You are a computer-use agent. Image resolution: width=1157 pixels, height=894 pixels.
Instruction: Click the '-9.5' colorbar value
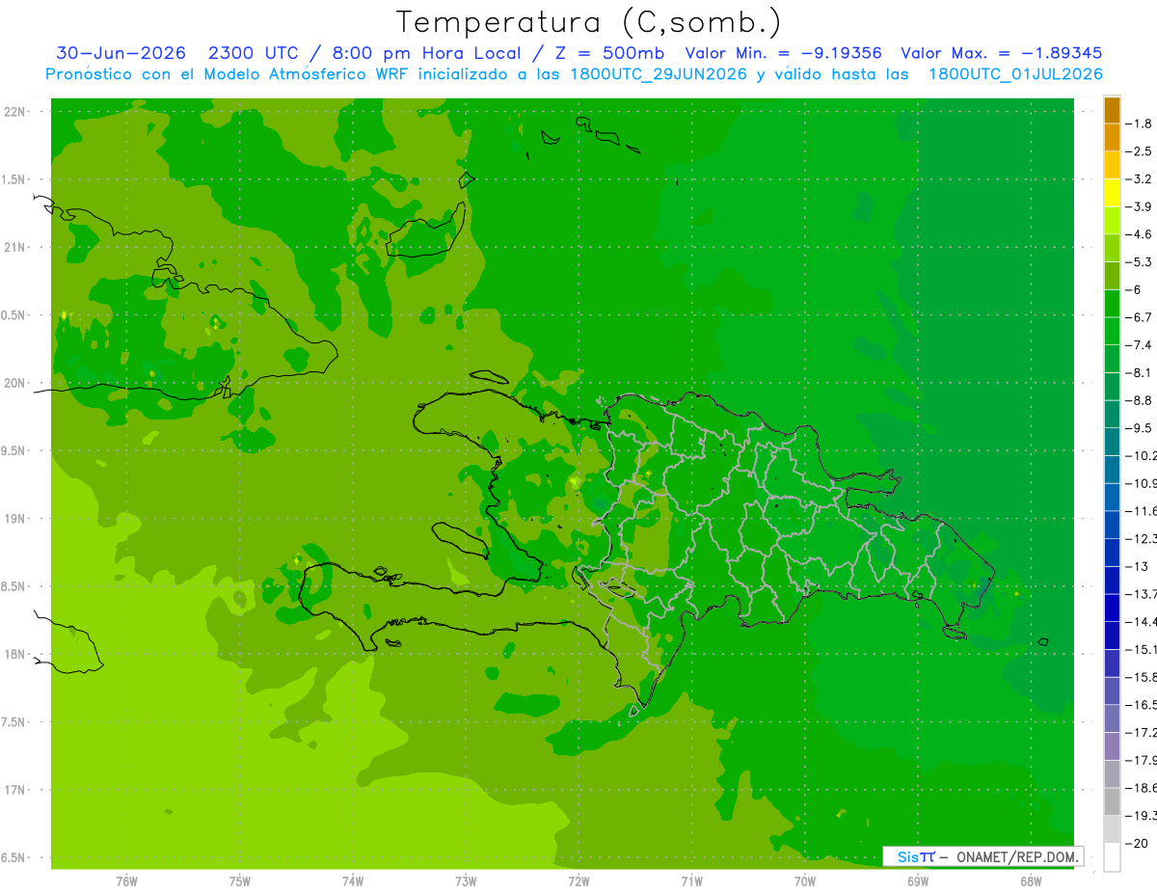[1139, 428]
